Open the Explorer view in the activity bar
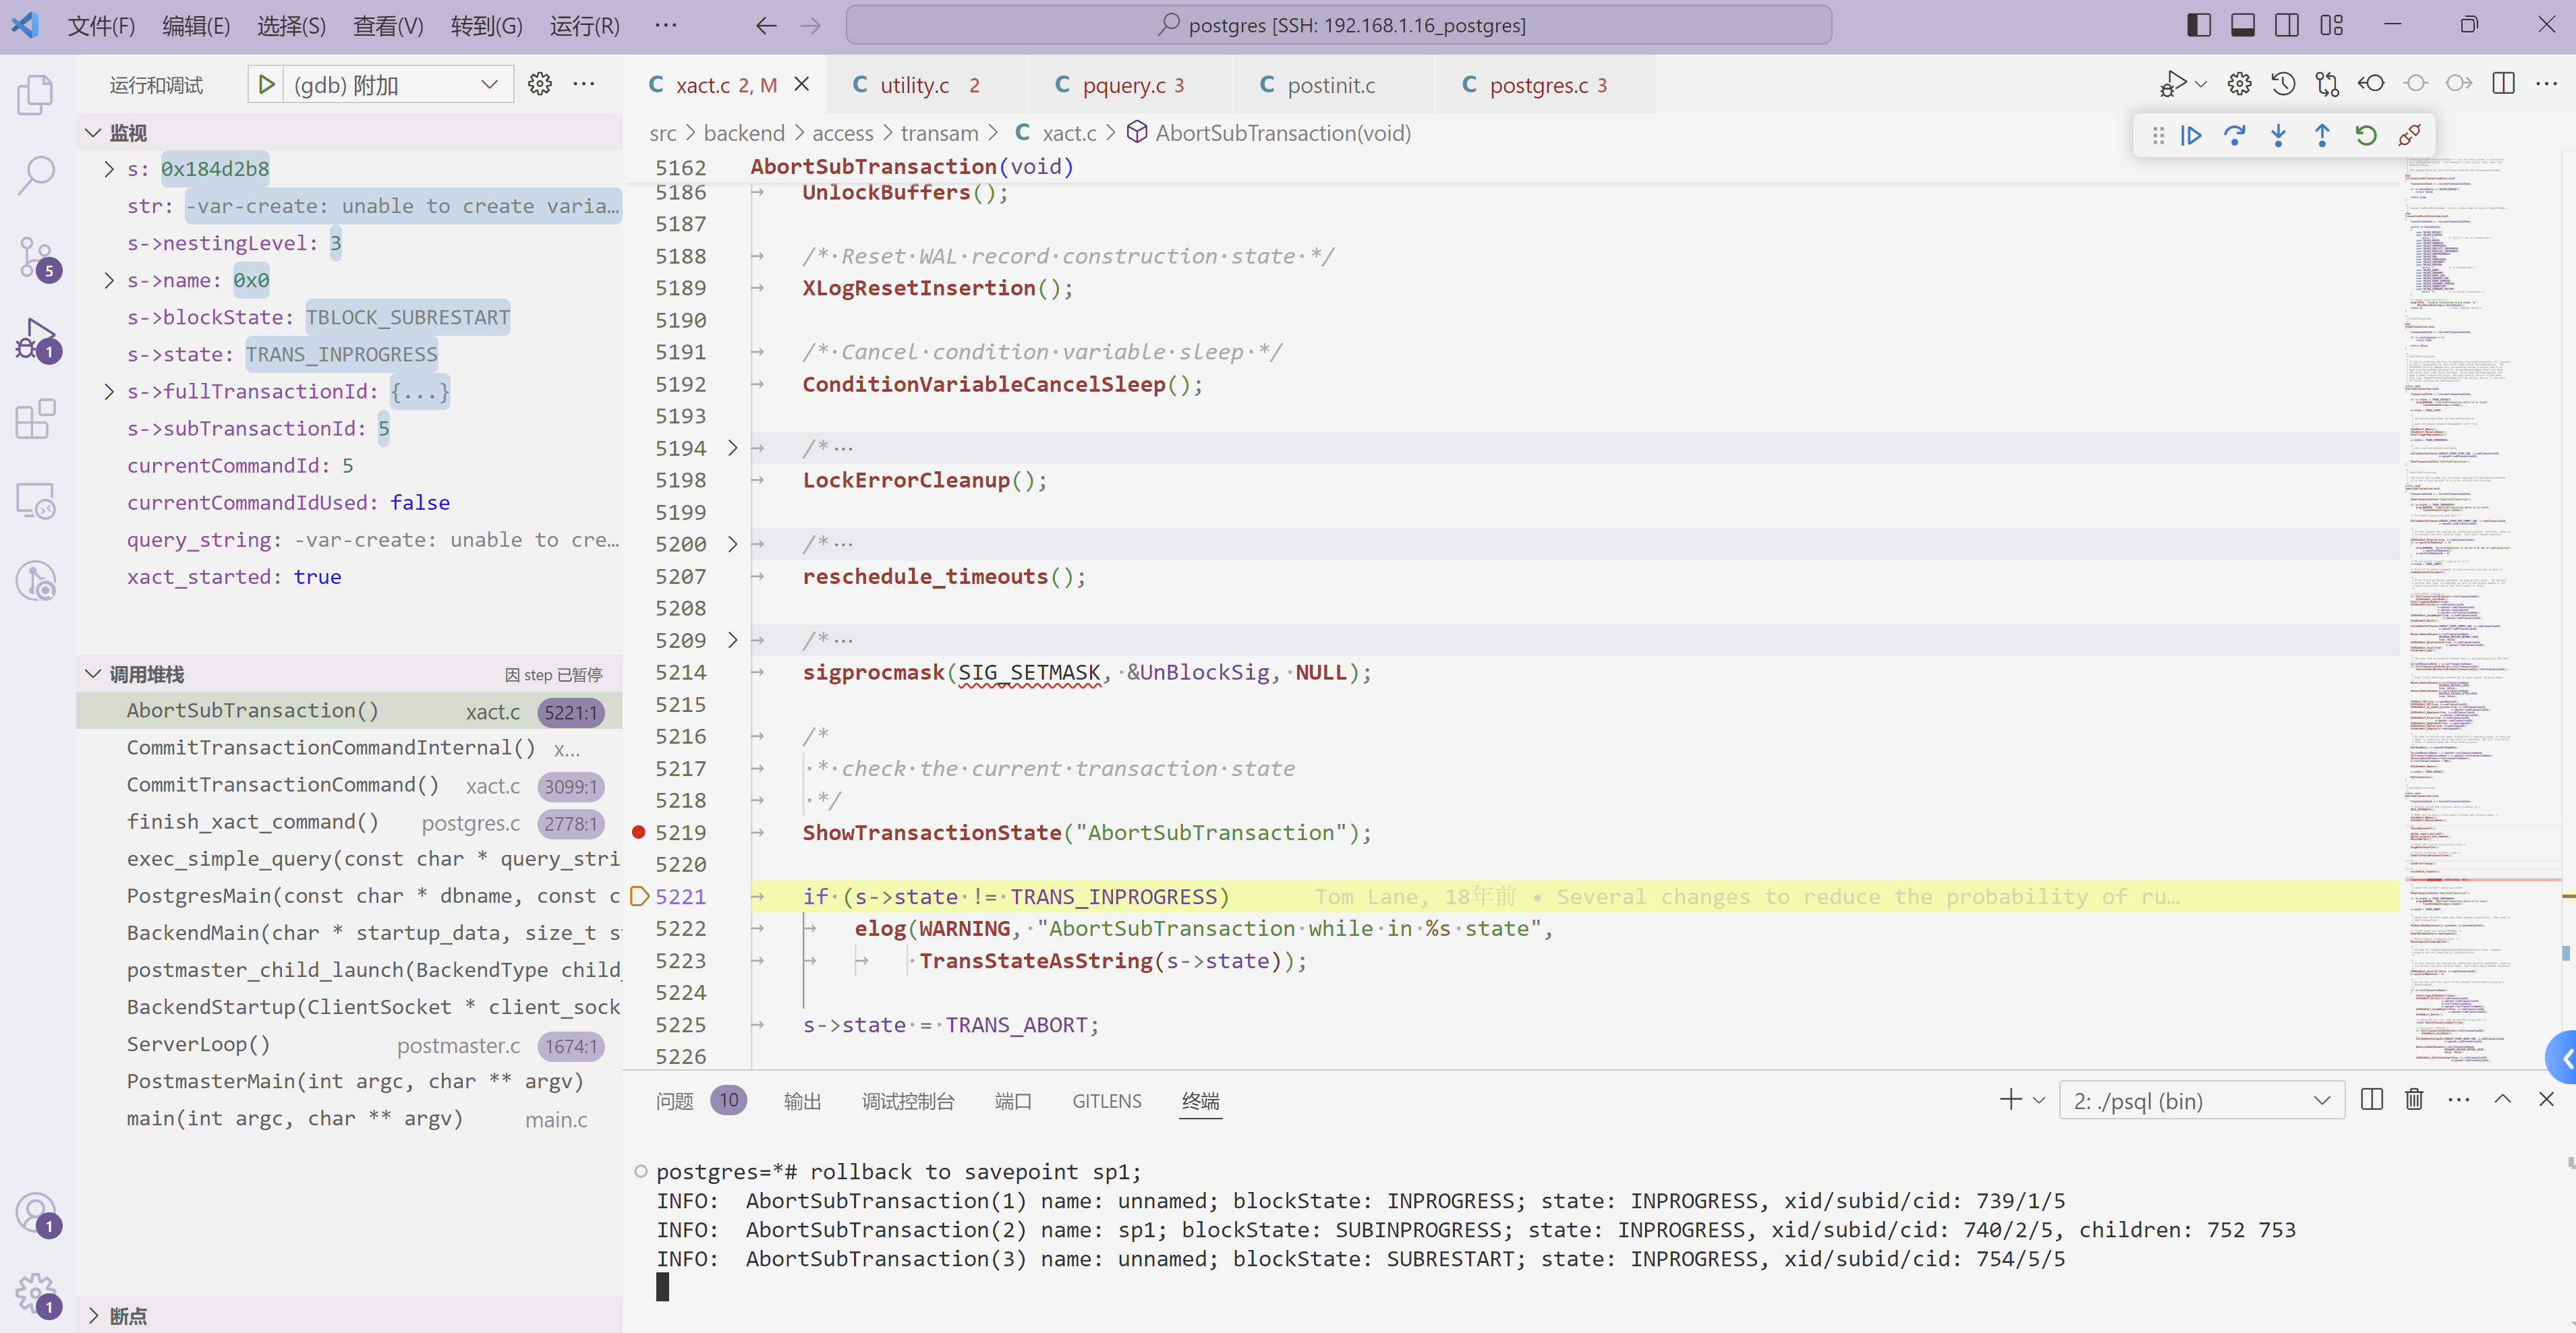2576x1333 pixels. point(36,95)
